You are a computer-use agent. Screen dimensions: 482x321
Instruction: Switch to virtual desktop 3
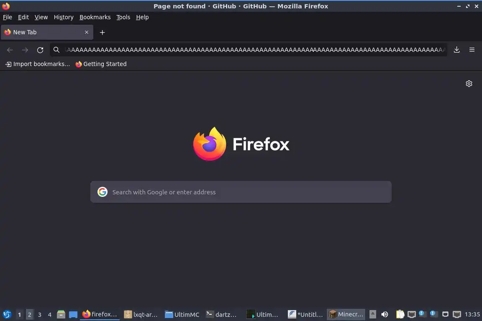click(x=40, y=315)
